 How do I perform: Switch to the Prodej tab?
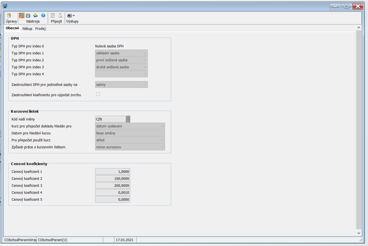click(x=40, y=29)
